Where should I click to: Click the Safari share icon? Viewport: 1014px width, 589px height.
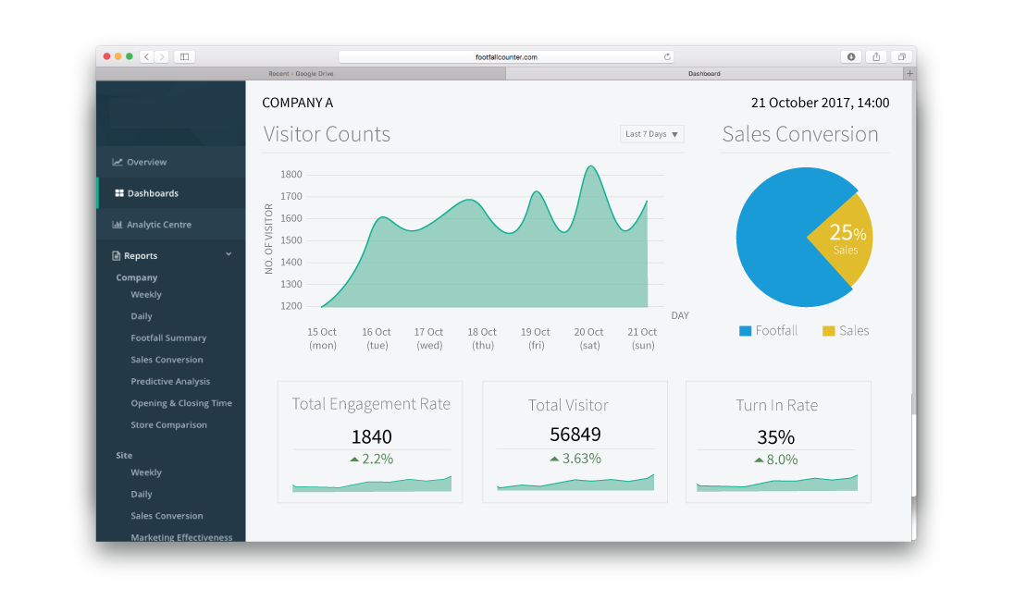(x=876, y=56)
